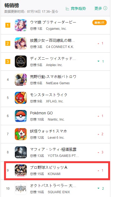Open the オクトパストラベラー game title
The image size is (116, 197).
[x=53, y=186]
